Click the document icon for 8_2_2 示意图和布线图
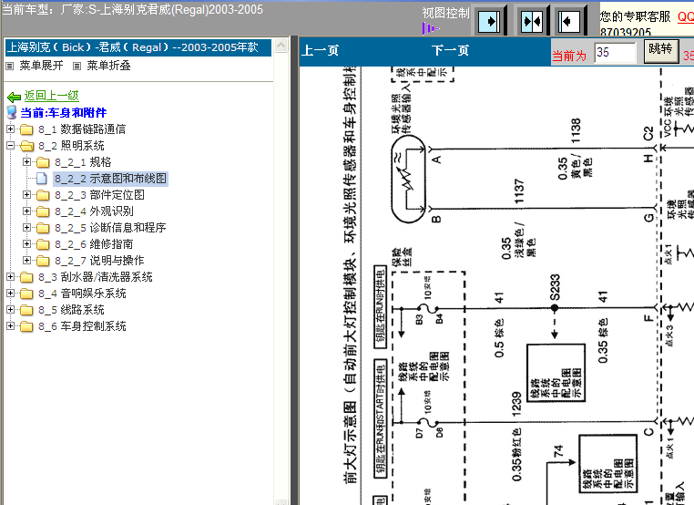This screenshot has width=694, height=505. pos(42,179)
